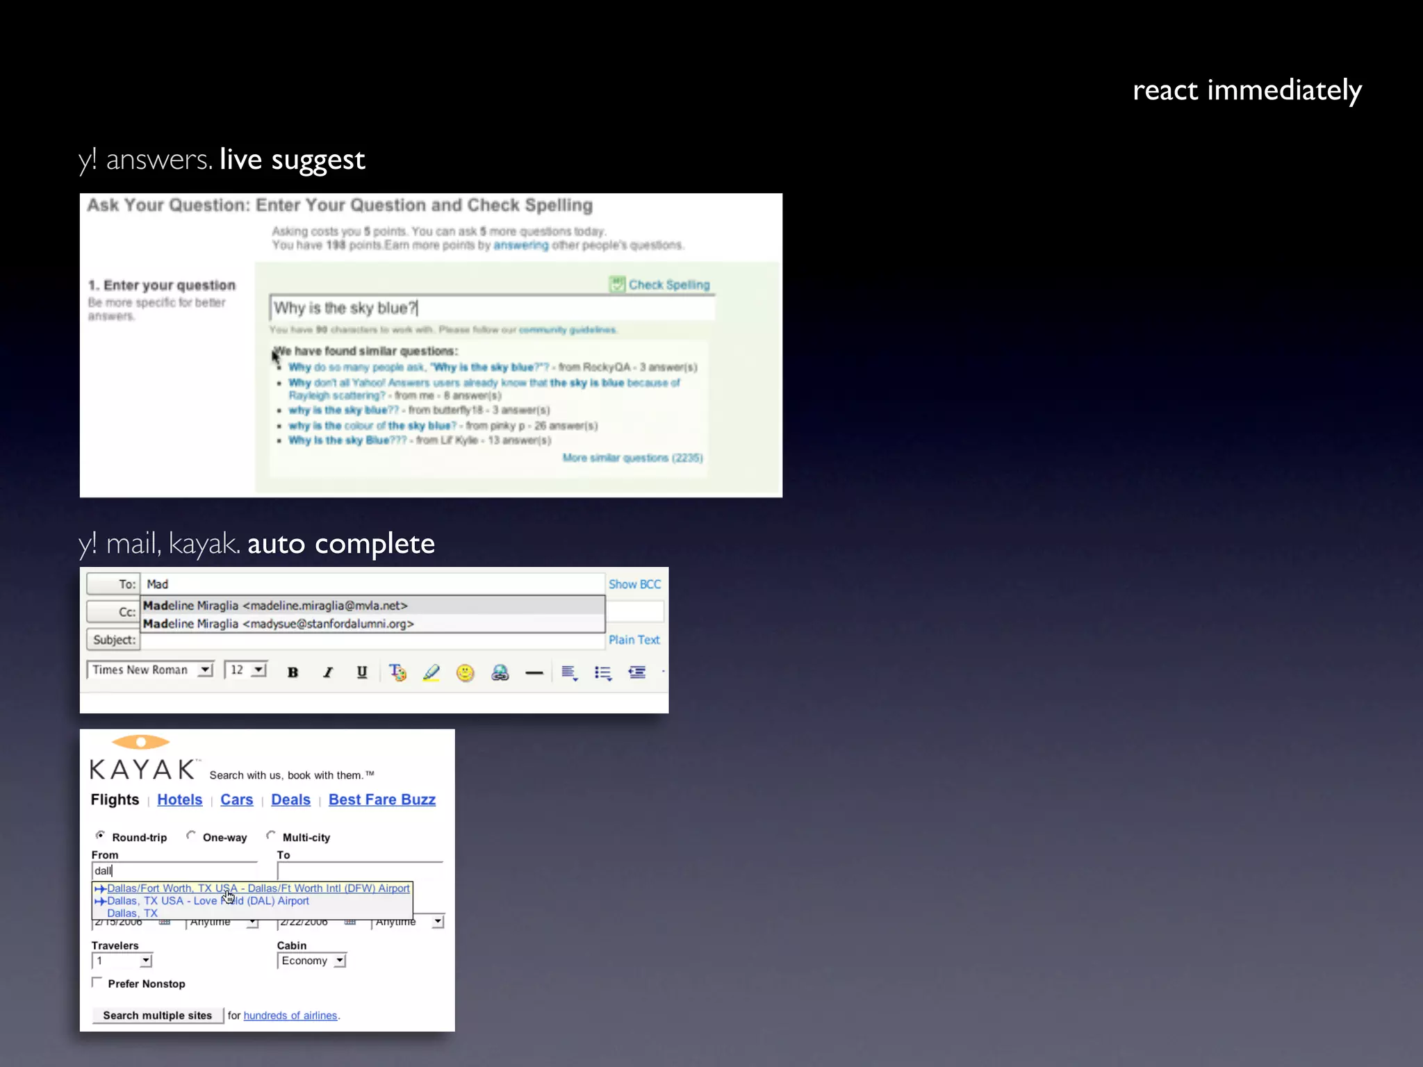Open similar question from butterfly18
Screen dimensions: 1423x1067
coord(344,410)
